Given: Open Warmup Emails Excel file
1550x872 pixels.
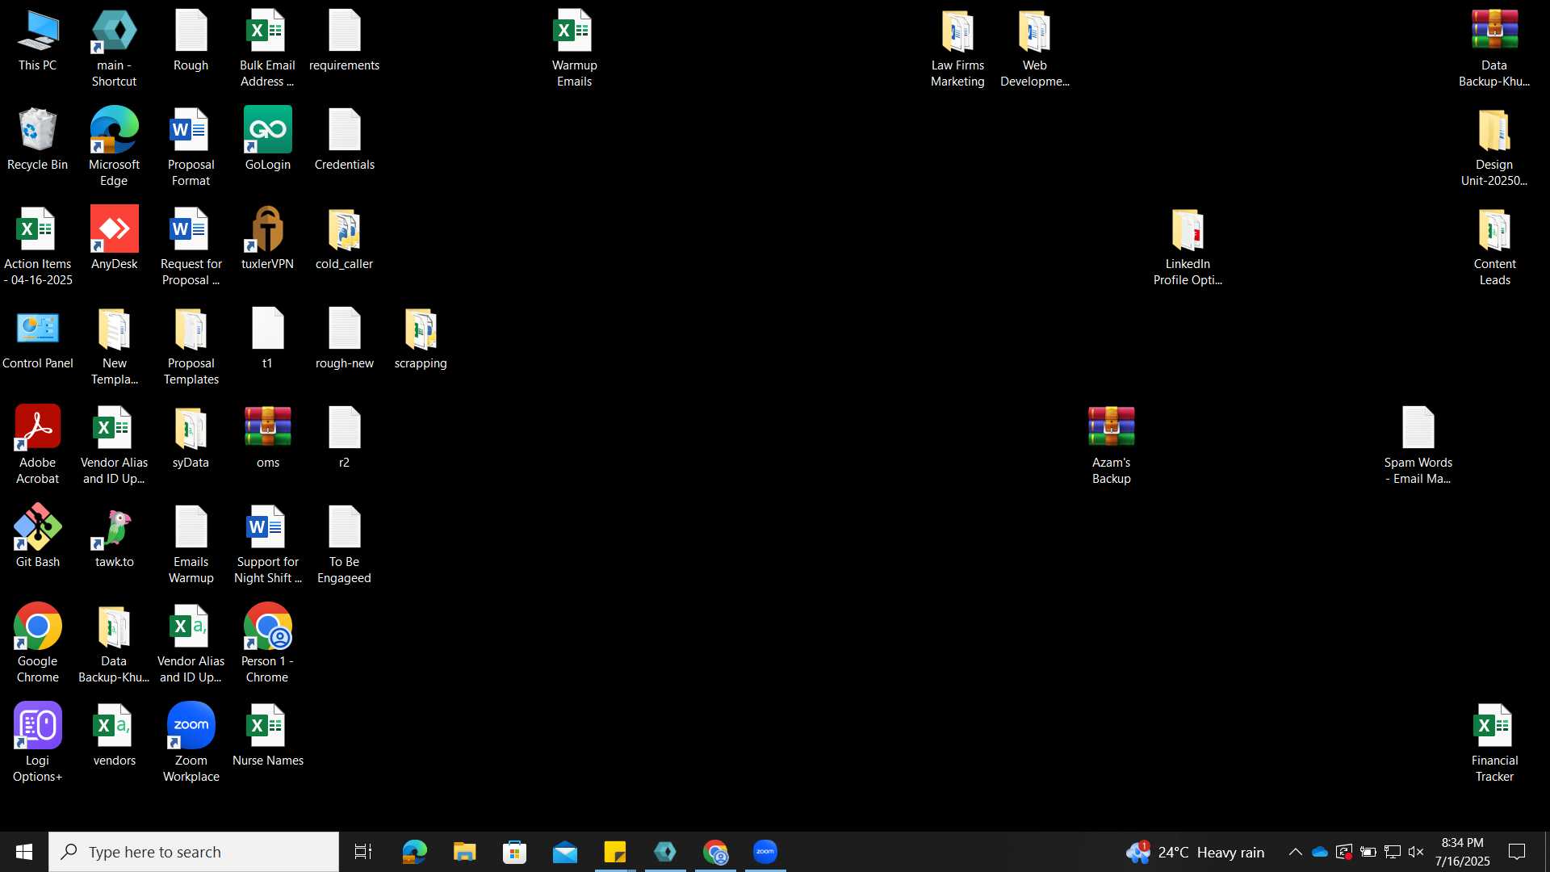Looking at the screenshot, I should click(574, 48).
